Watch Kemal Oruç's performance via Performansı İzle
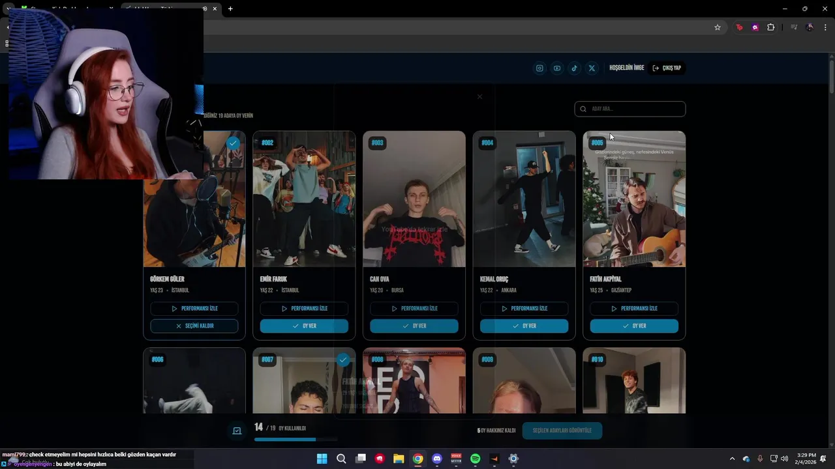This screenshot has height=469, width=835. click(x=524, y=309)
